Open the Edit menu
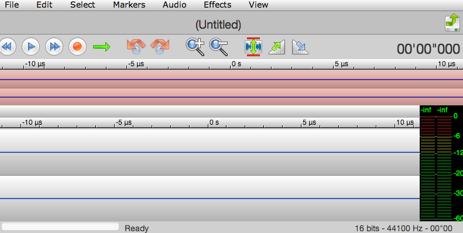463x233 pixels. point(44,5)
